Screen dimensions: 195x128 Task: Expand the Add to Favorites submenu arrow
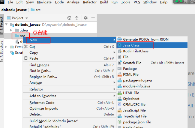point(114,96)
